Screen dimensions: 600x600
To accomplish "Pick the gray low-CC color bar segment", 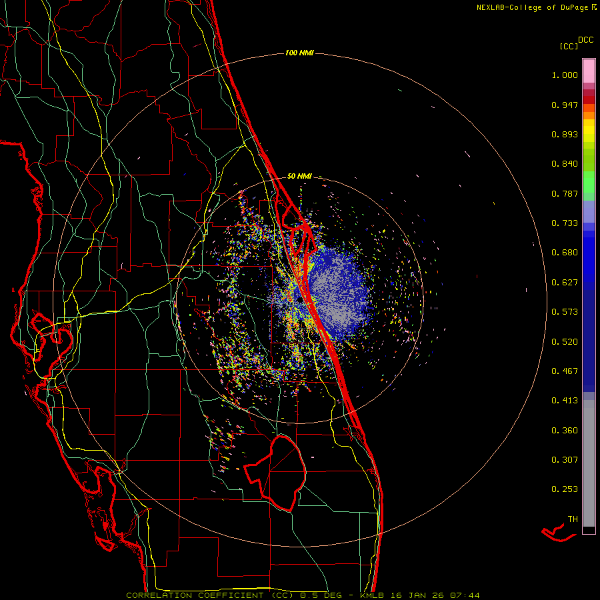I will click(x=589, y=463).
